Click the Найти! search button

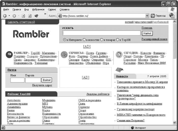click(147, 33)
